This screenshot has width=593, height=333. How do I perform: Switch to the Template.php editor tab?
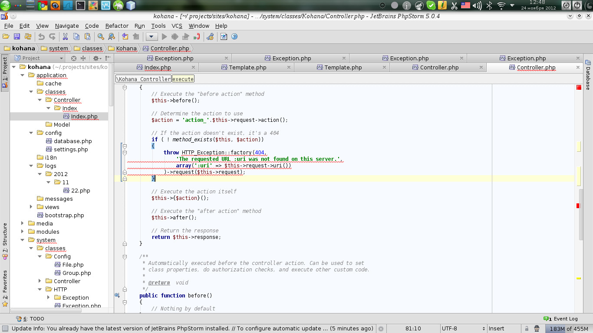click(x=247, y=68)
